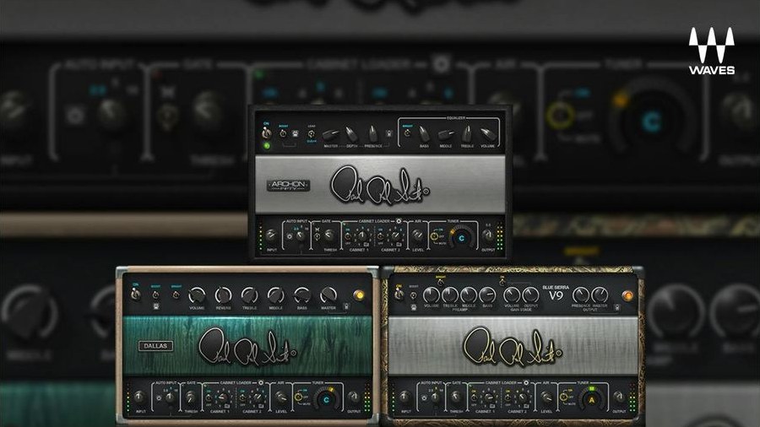This screenshot has height=427, width=760.
Task: Click the Archon equalizer VOLUME knob
Action: [489, 134]
